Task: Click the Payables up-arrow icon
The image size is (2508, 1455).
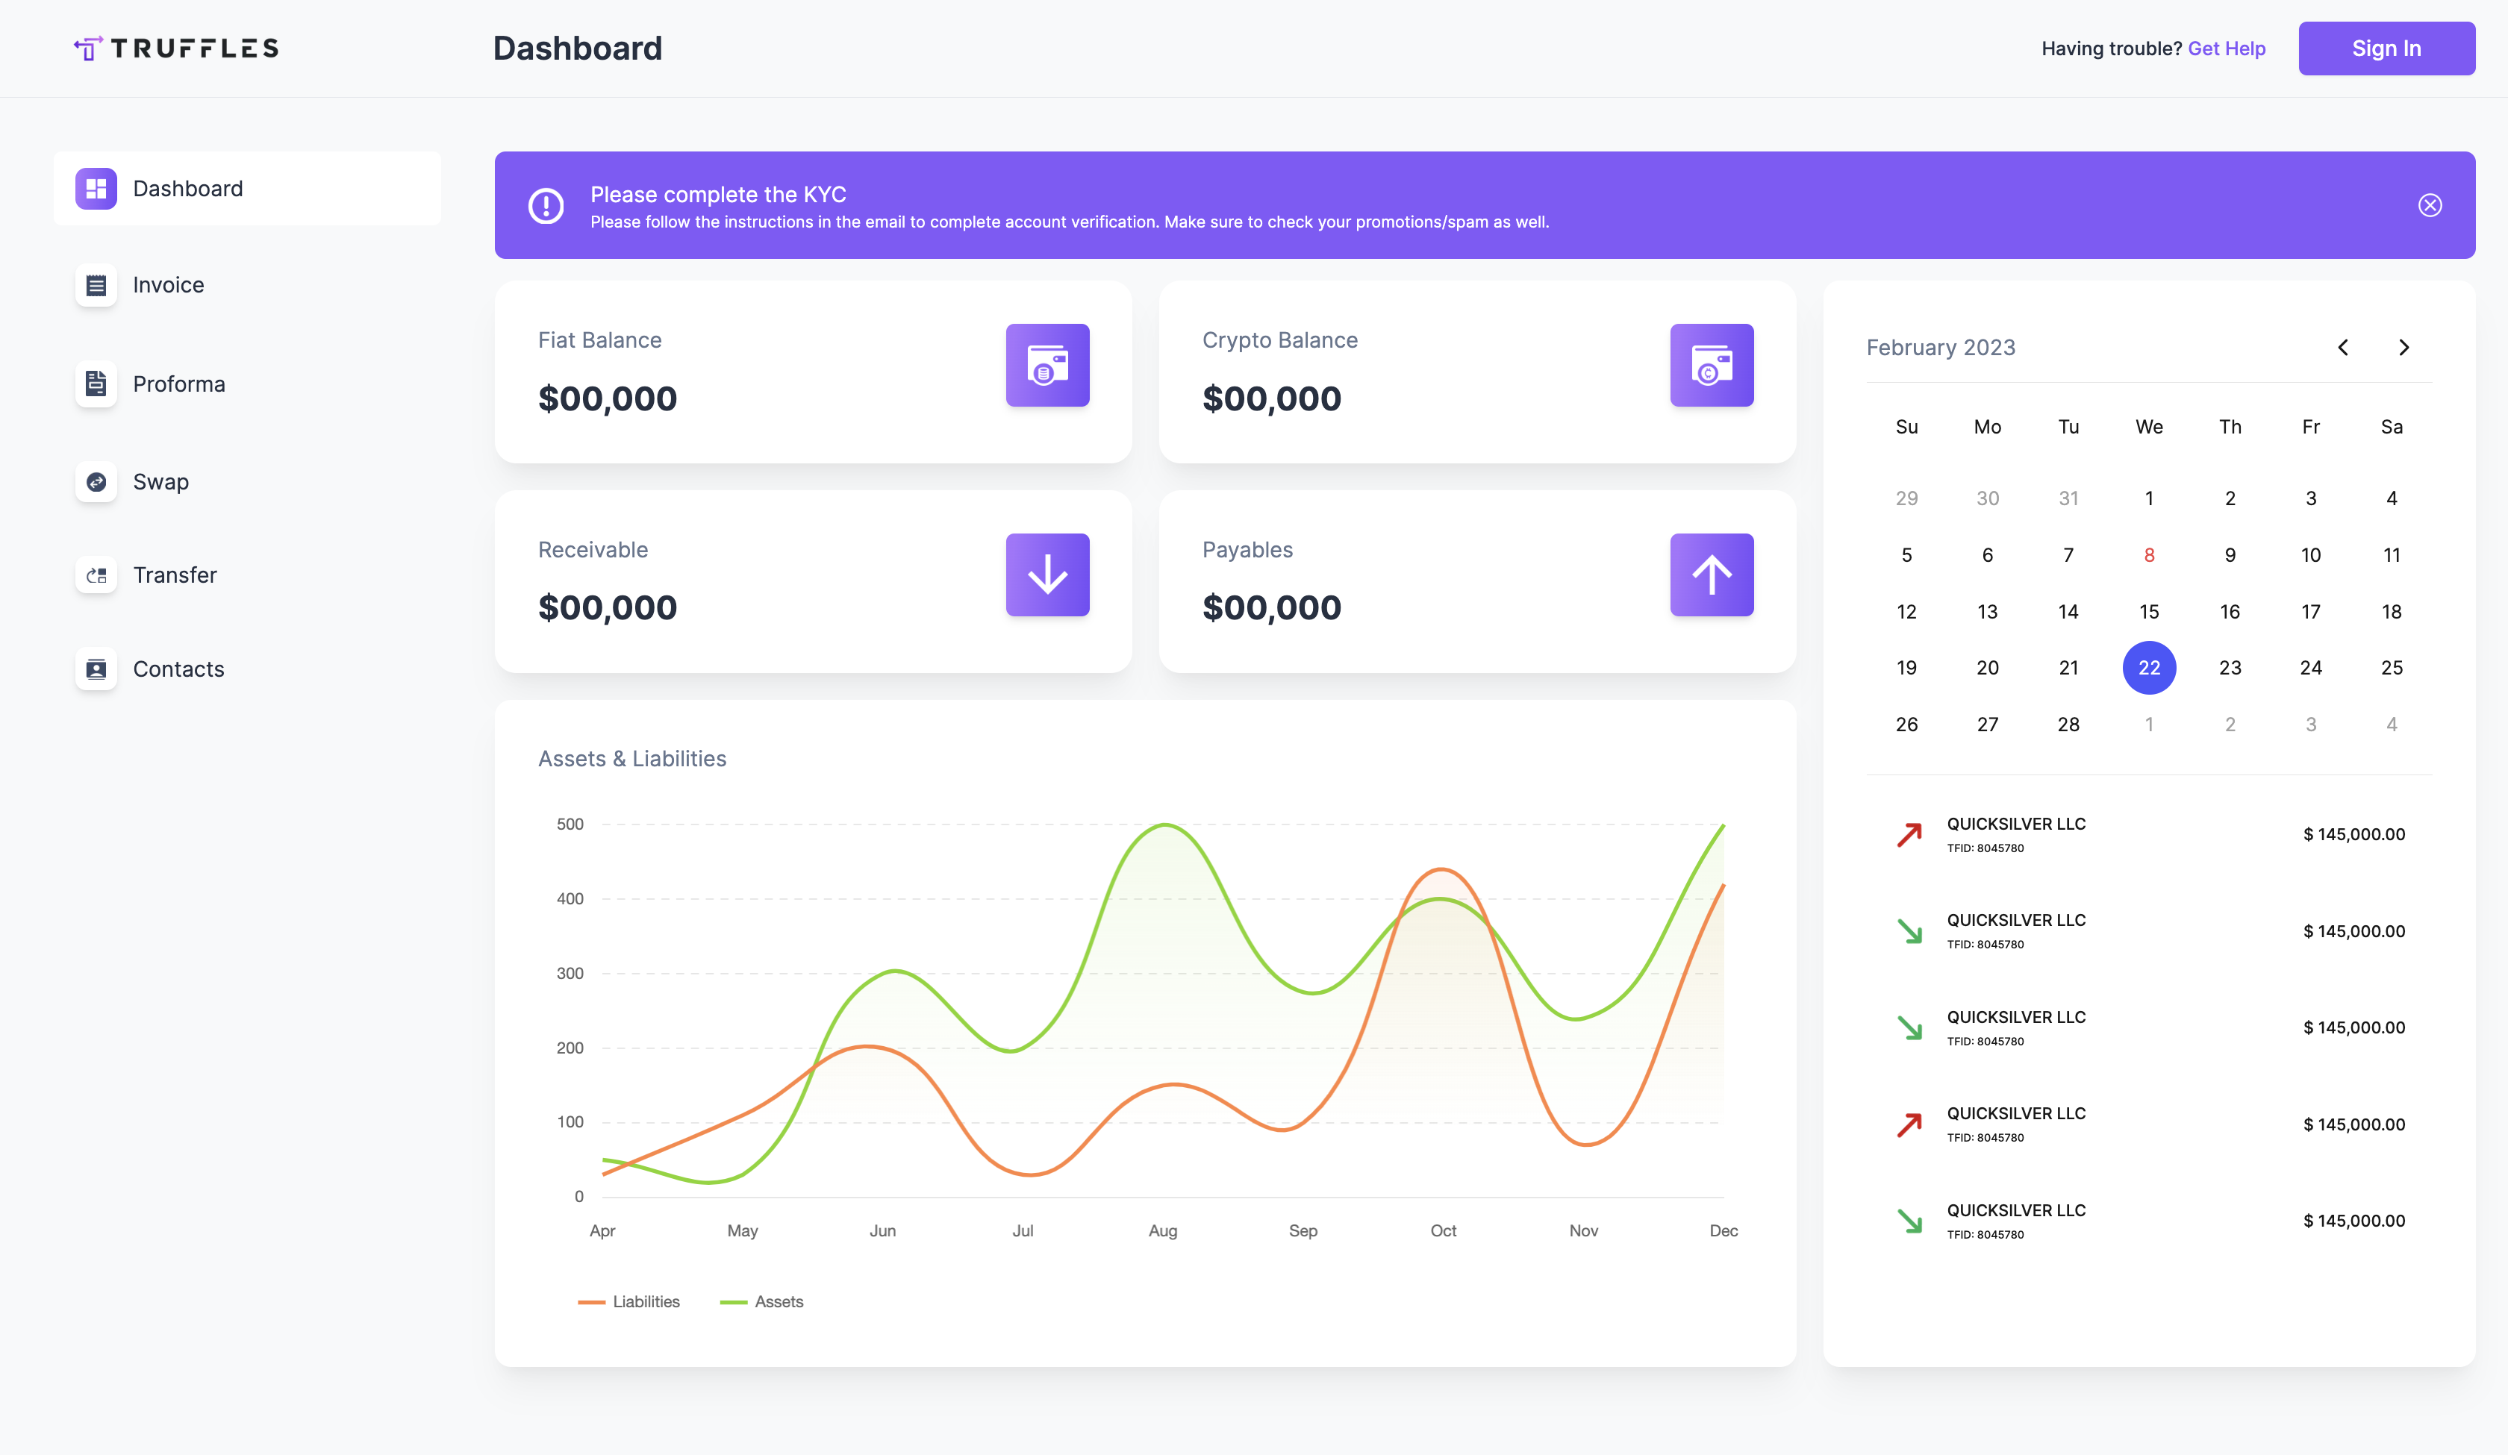Action: click(x=1711, y=575)
